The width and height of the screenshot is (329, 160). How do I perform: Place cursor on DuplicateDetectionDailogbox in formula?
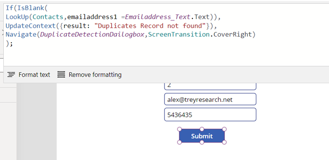coord(92,35)
